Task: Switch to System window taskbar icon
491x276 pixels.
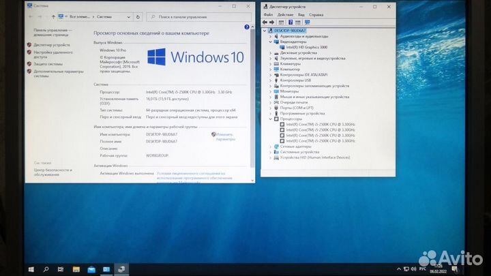Action: (x=106, y=269)
